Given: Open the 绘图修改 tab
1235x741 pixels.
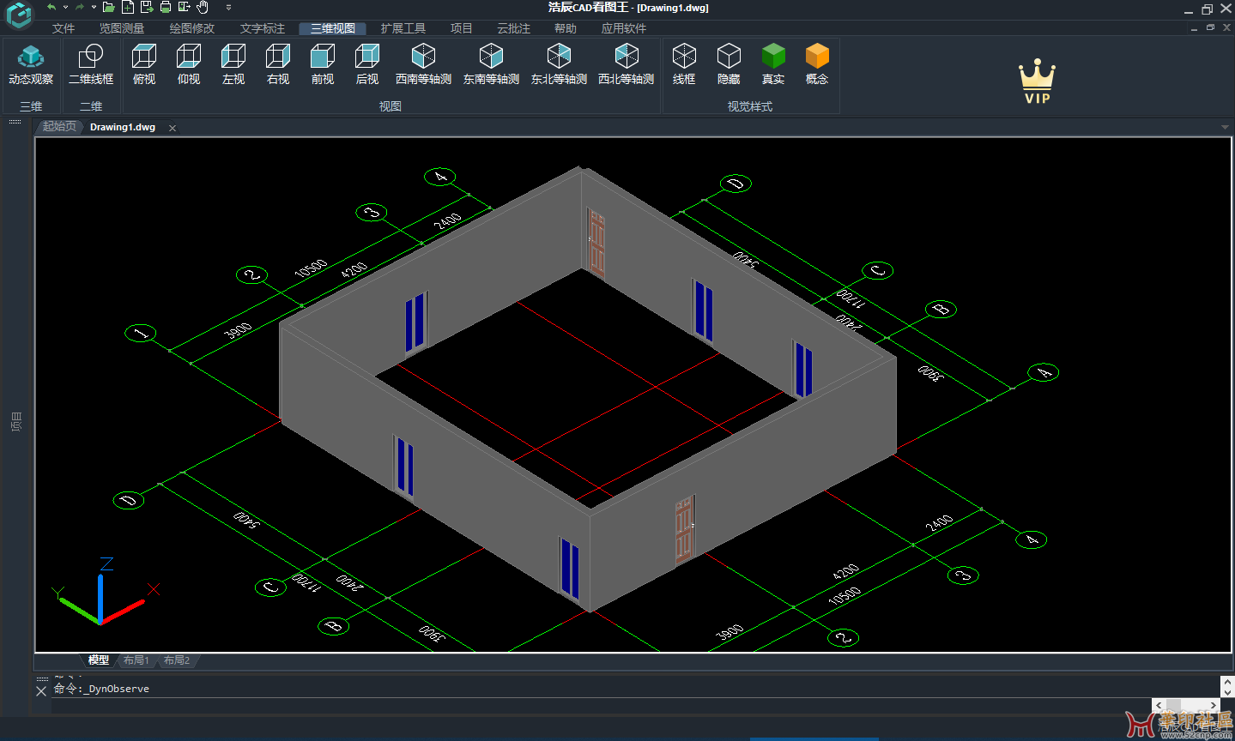Looking at the screenshot, I should coord(192,28).
